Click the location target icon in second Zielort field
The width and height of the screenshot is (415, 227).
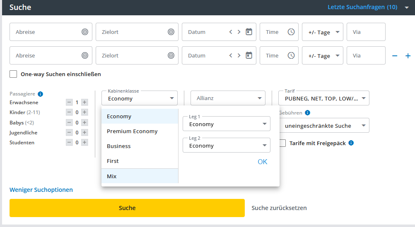tap(171, 55)
